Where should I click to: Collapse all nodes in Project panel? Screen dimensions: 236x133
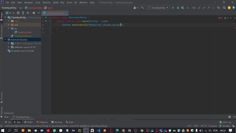28,13
